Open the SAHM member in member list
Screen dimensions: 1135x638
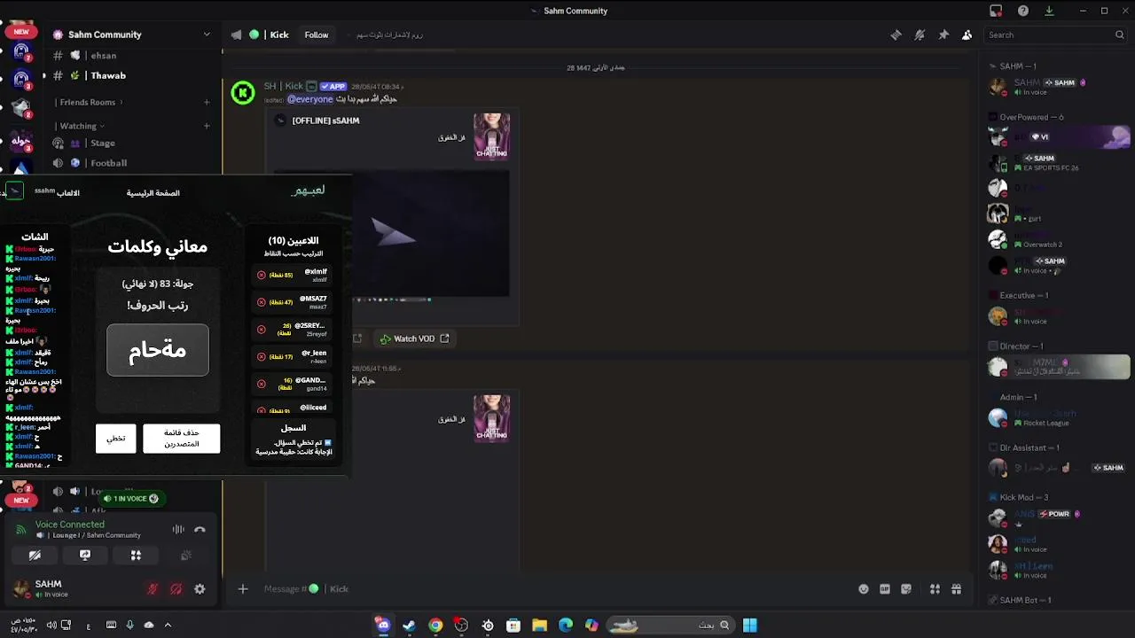pyautogui.click(x=1060, y=87)
